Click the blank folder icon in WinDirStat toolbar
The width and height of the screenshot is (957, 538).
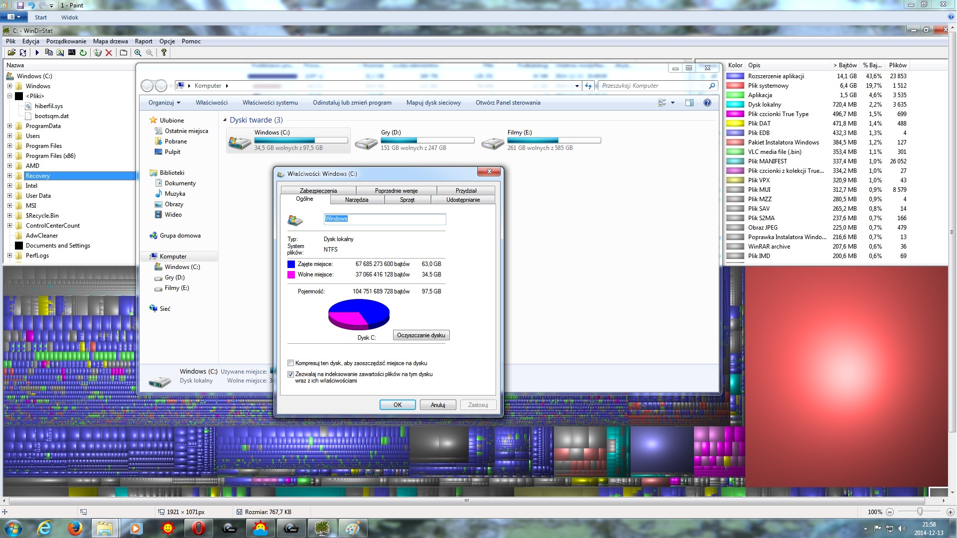pos(124,52)
